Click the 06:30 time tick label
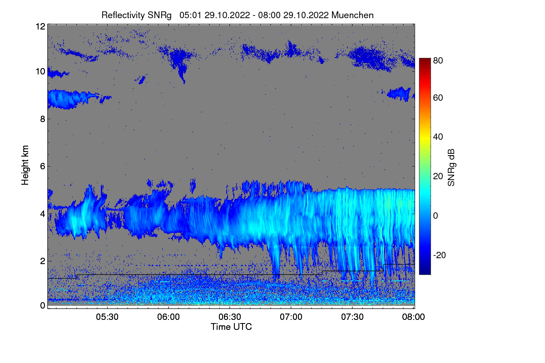Image resolution: width=545 pixels, height=363 pixels. click(x=230, y=317)
